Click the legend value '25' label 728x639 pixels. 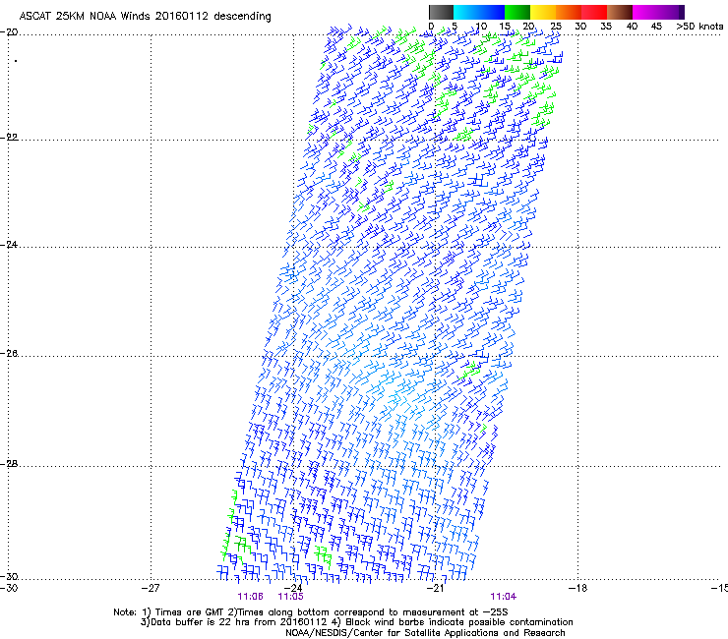[556, 27]
